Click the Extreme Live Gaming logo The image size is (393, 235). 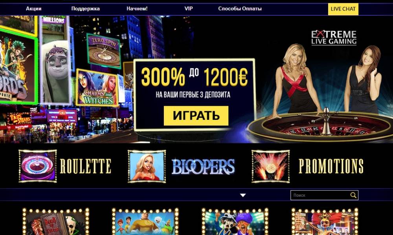(334, 38)
